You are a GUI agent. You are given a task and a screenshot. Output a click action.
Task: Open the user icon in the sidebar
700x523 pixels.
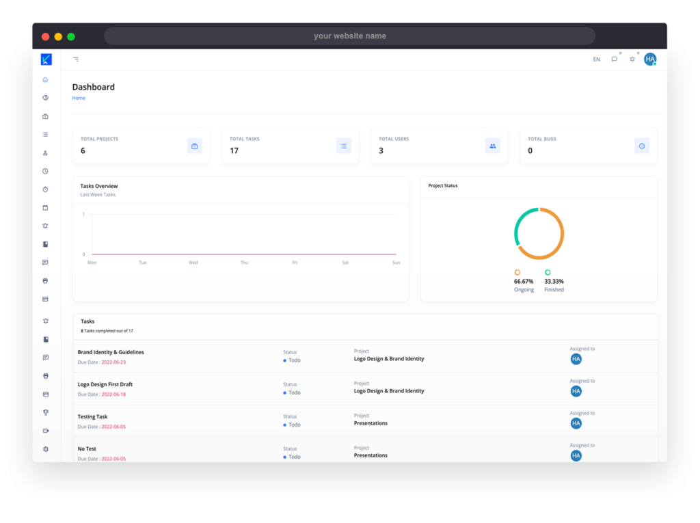tap(46, 153)
